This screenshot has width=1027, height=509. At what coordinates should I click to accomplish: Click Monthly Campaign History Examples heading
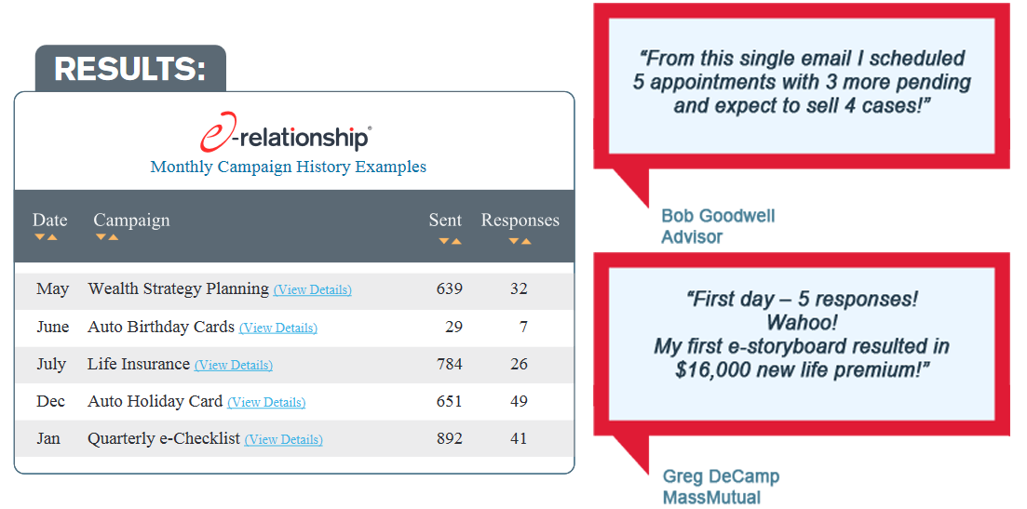(289, 167)
